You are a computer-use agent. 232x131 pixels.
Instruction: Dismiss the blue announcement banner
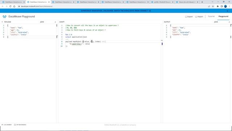pos(228,11)
